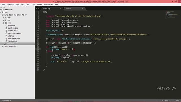The image size is (181, 102).
Task: Expand the src folder
Action: [x=4, y=20]
